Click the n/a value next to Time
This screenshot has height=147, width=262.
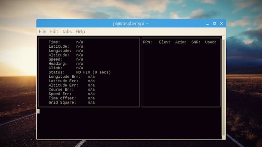(x=80, y=42)
